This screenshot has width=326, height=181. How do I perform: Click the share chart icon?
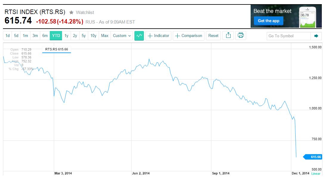click(228, 36)
